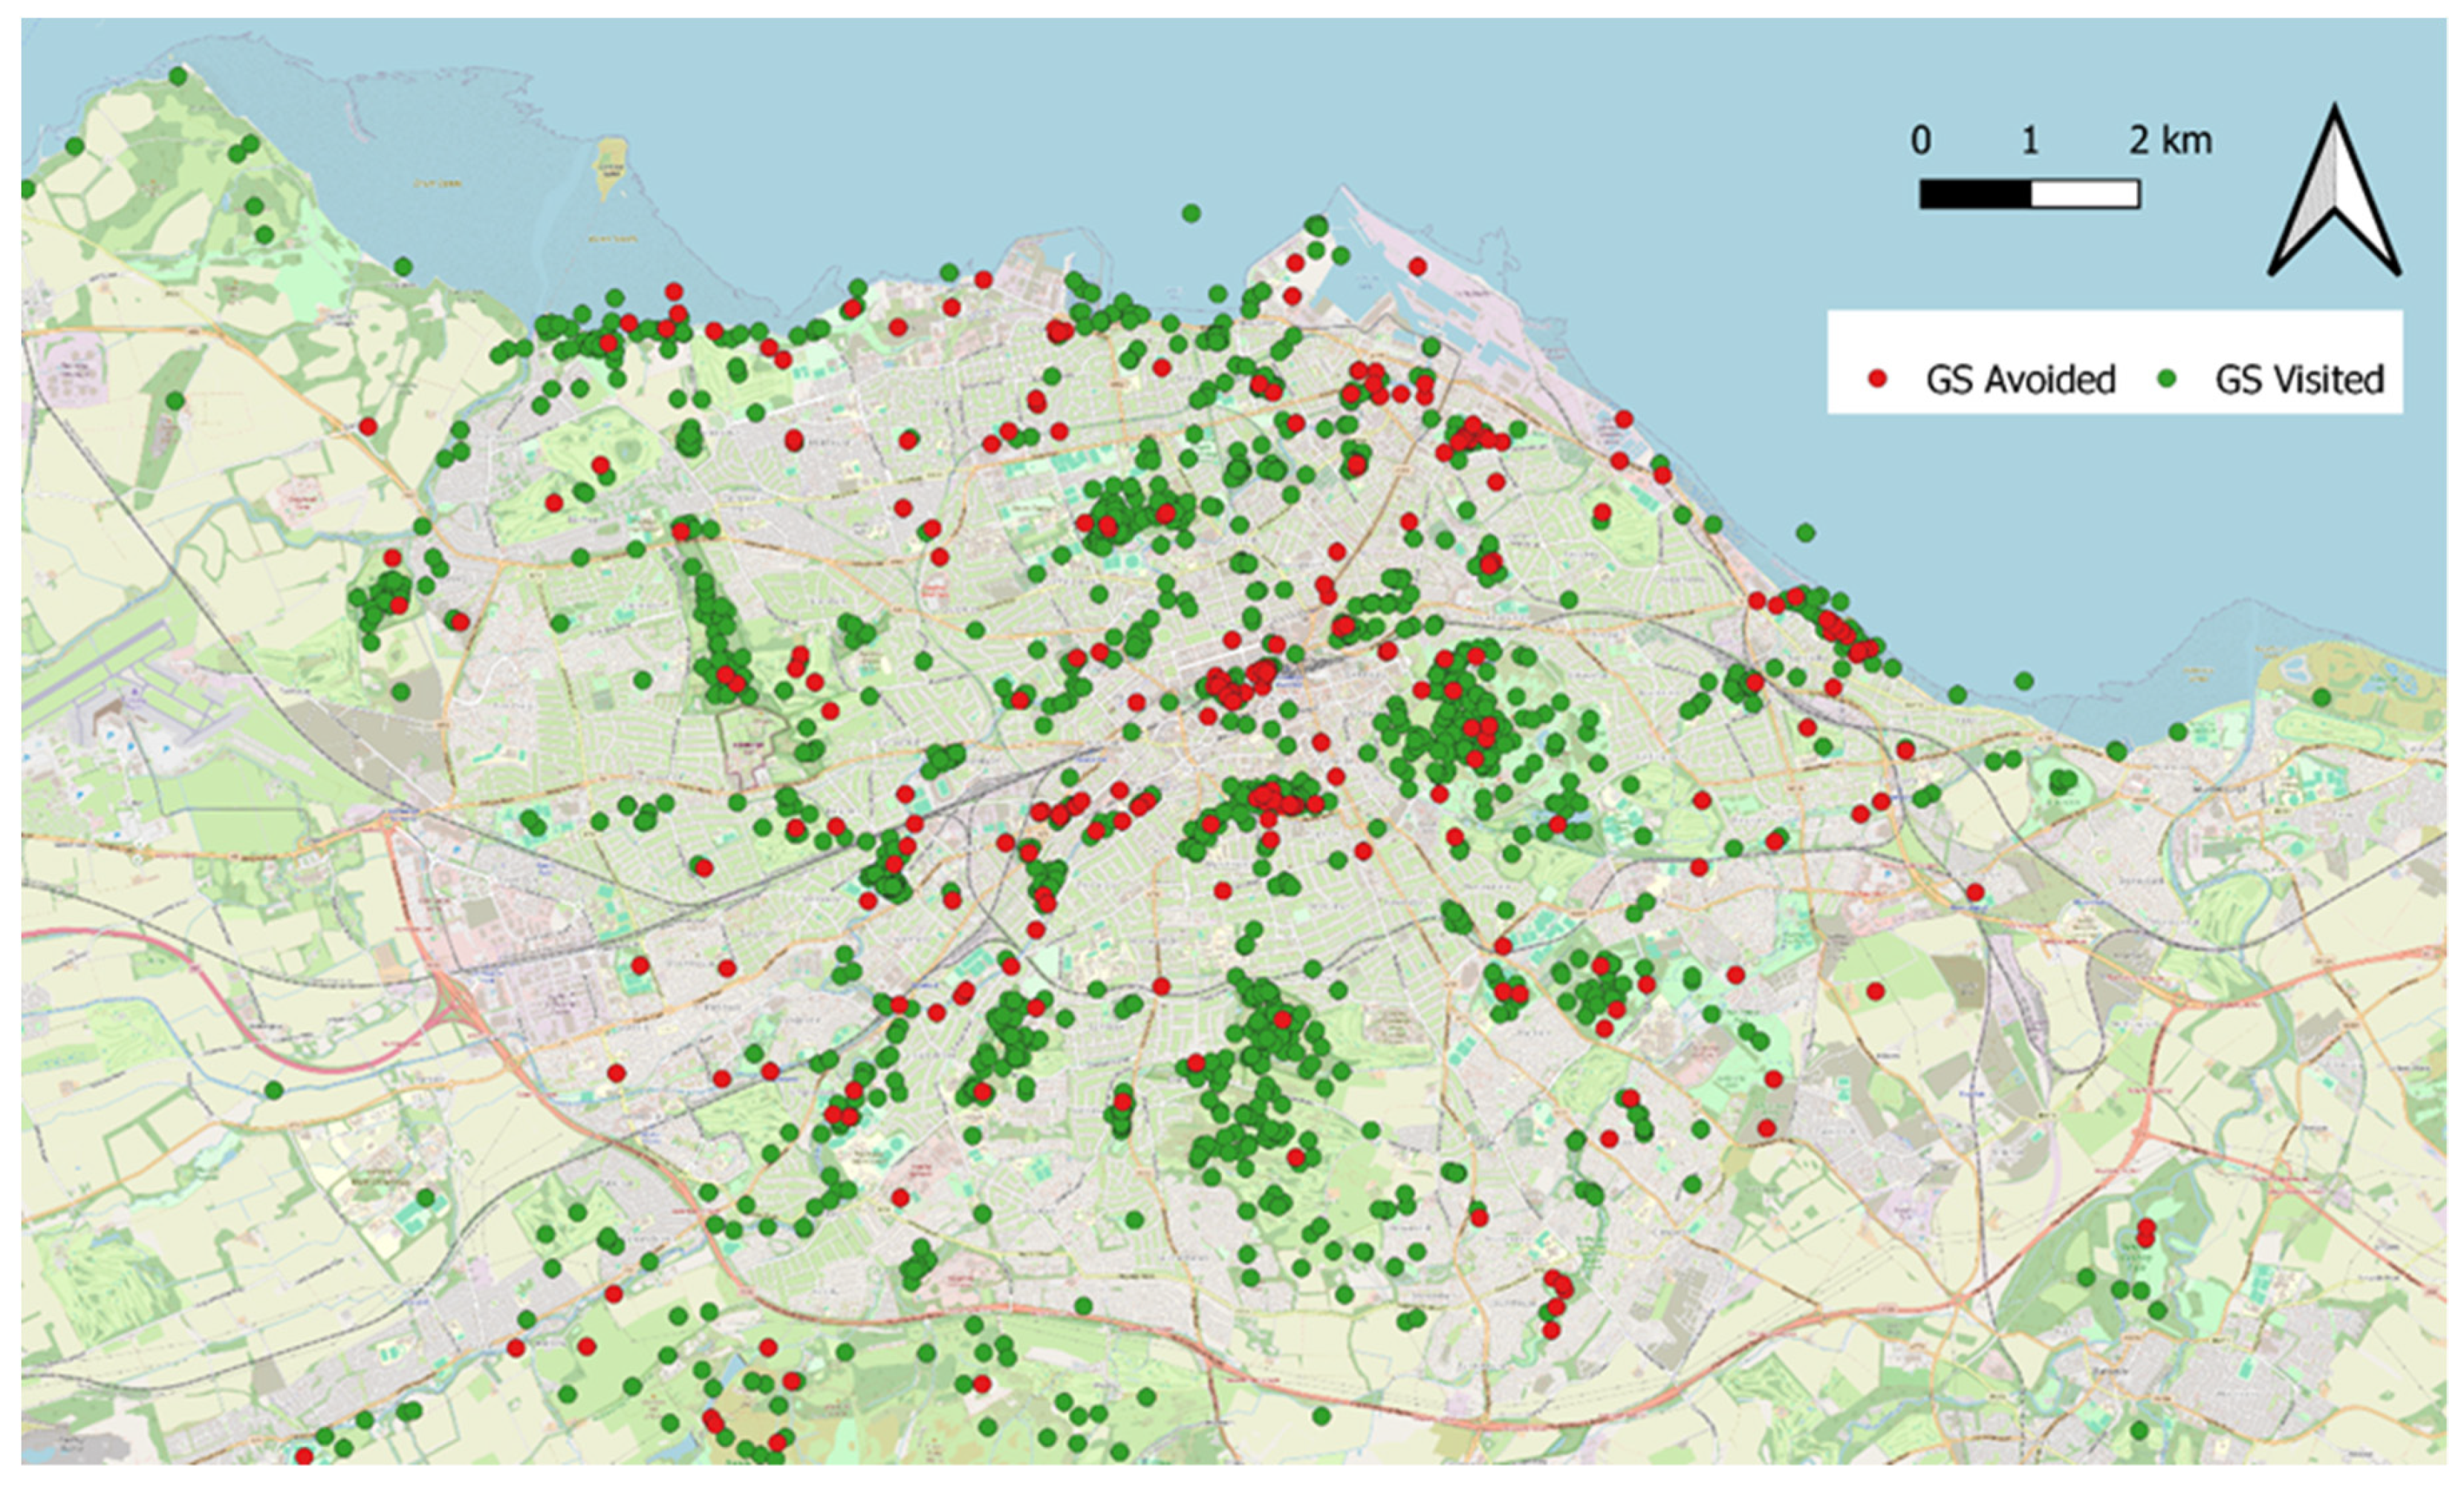Image resolution: width=2464 pixels, height=1487 pixels.
Task: Click the 2 km scale label
Action: 2170,141
